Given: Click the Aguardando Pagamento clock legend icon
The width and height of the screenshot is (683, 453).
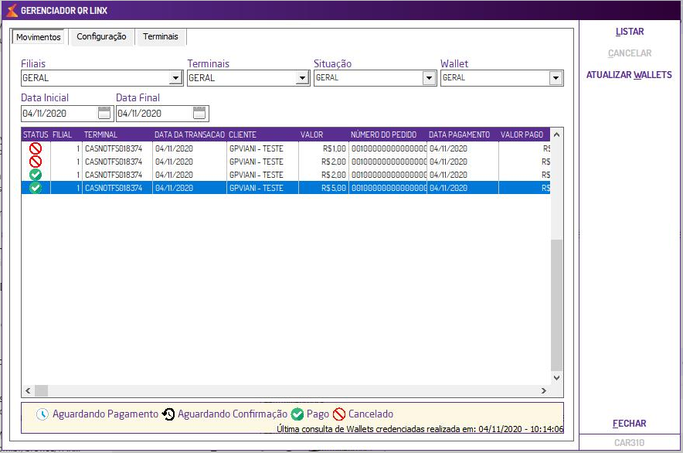Looking at the screenshot, I should point(42,414).
